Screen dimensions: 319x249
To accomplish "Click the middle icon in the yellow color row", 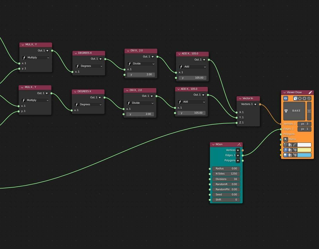I will point(290,150).
